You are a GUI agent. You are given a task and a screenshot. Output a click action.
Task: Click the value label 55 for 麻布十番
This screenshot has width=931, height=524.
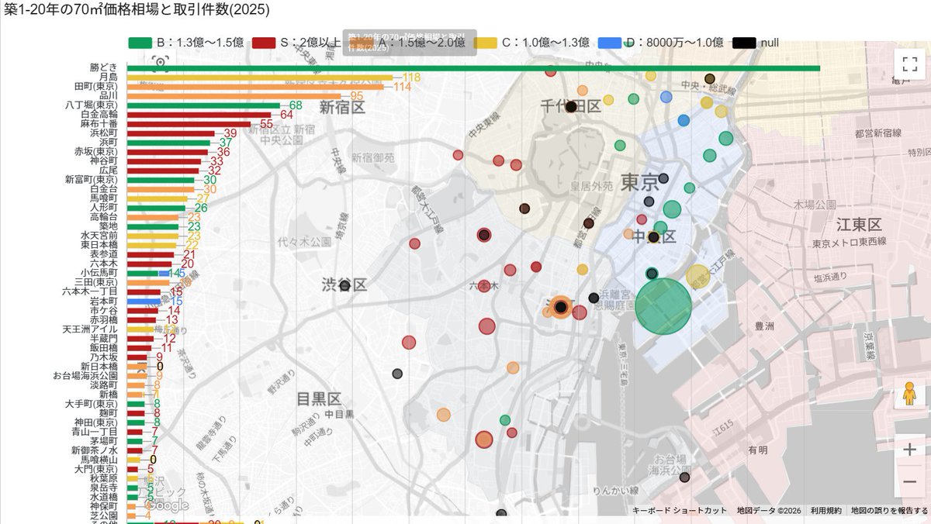point(267,124)
